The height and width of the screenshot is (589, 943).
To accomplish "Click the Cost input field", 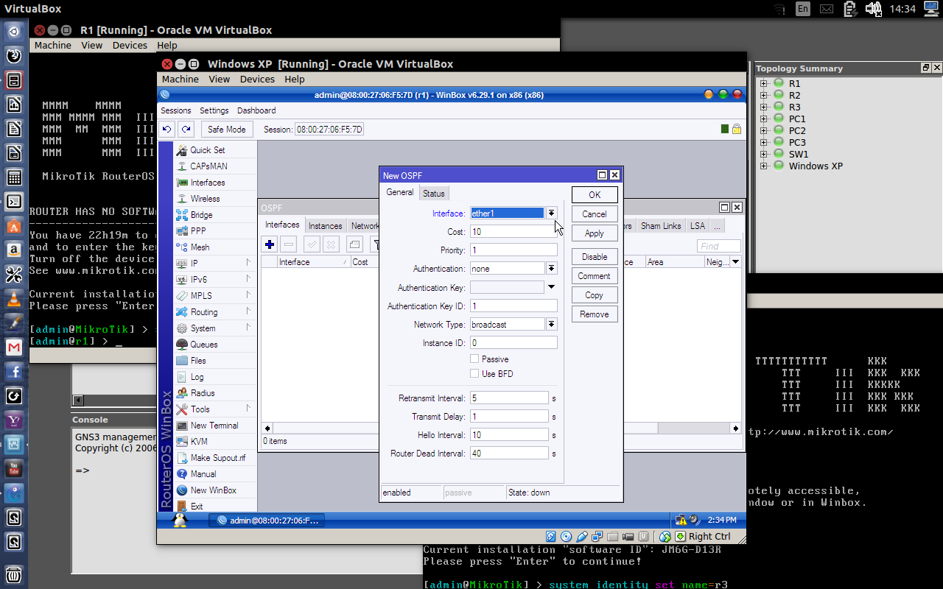I will [513, 232].
